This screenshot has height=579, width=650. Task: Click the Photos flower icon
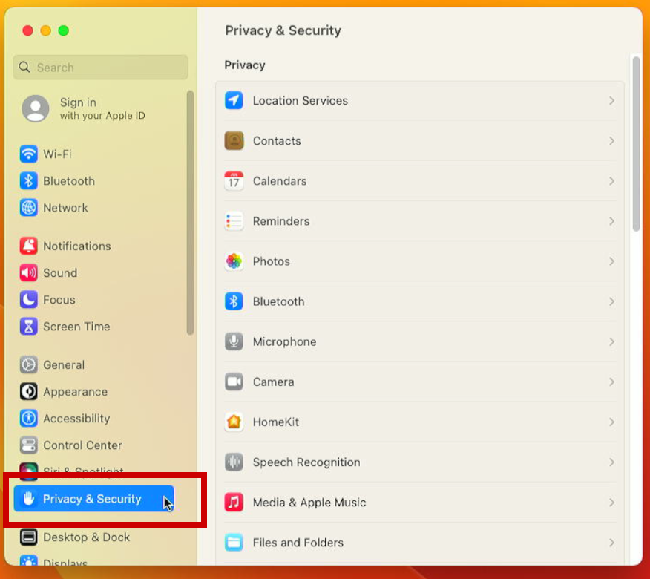tap(234, 261)
